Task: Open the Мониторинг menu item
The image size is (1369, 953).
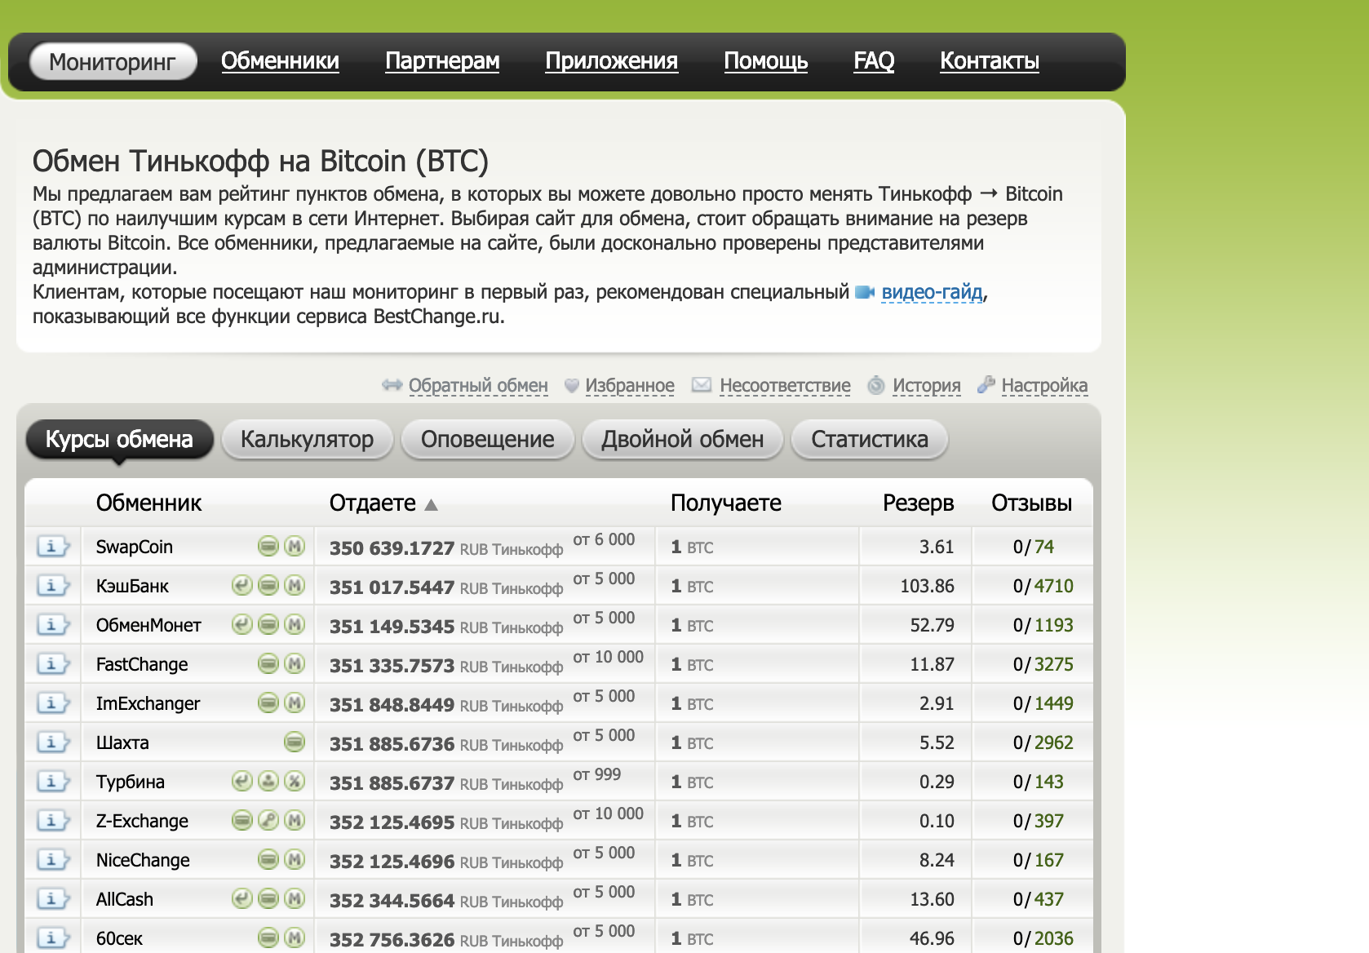Action: point(113,61)
